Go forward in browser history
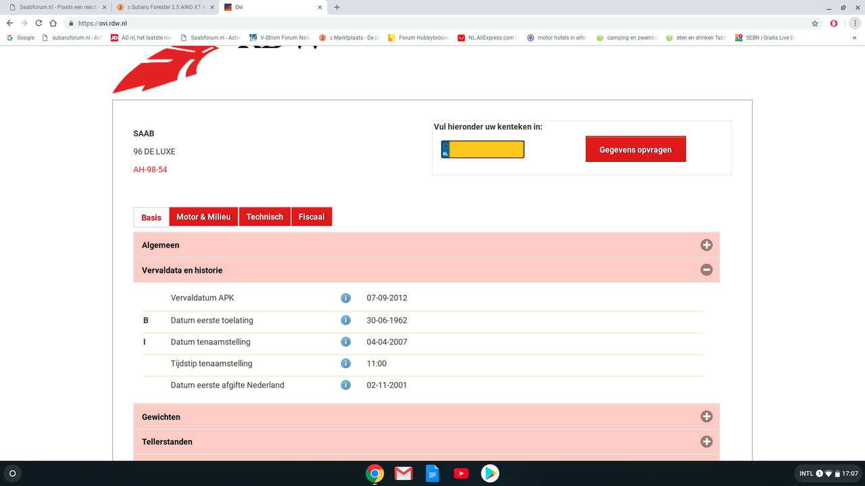Screen dimensions: 865x486 [24, 23]
